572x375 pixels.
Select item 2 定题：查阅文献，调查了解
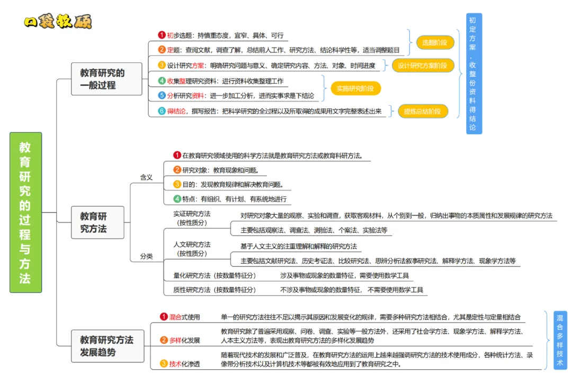click(279, 50)
